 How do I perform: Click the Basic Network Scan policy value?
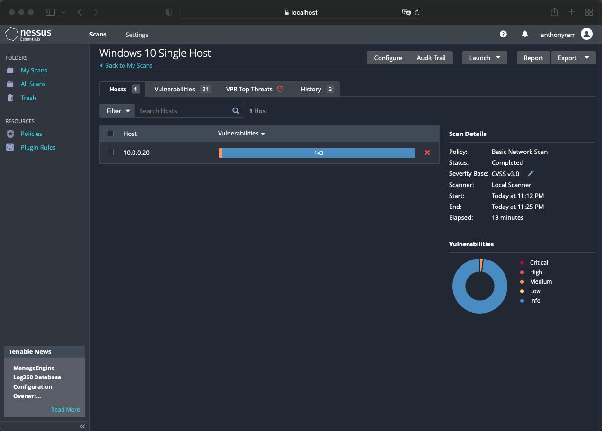[x=520, y=152]
